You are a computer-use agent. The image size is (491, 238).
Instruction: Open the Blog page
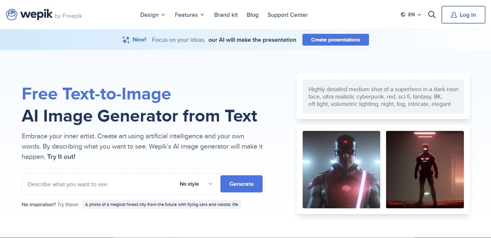pyautogui.click(x=253, y=15)
